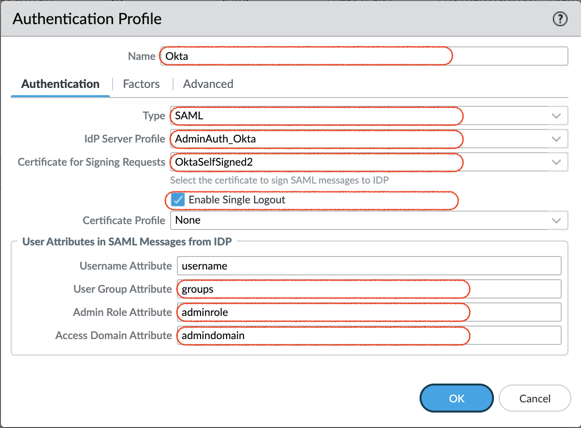
Task: Edit the Access Domain Attribute field
Action: 369,335
